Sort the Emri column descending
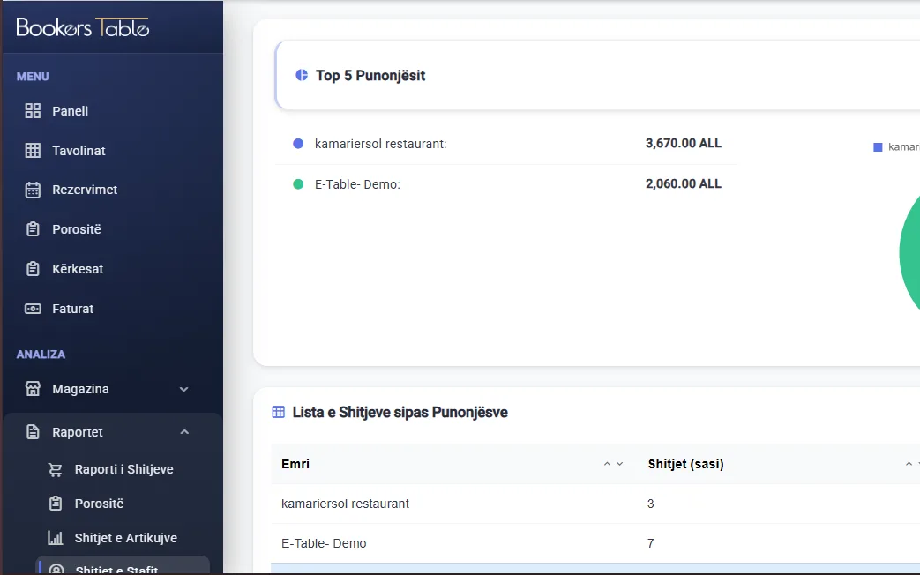The height and width of the screenshot is (575, 920). pos(619,464)
